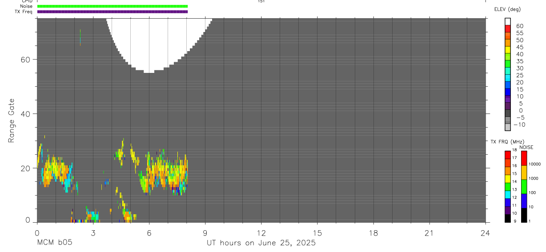The image size is (546, 252).
Task: Click the 'Noise' row label at top left
Action: click(27, 6)
